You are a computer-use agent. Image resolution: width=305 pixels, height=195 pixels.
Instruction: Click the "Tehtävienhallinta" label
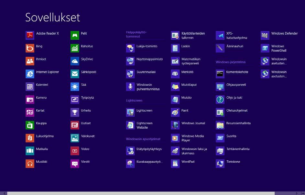(238, 149)
